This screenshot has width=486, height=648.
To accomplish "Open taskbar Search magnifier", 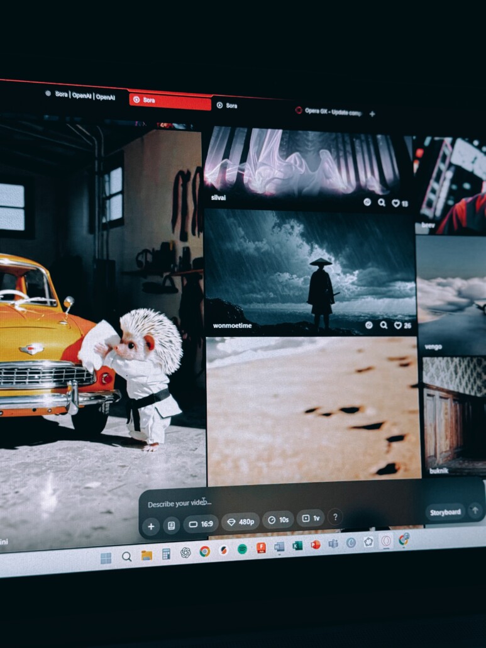I will [x=127, y=557].
